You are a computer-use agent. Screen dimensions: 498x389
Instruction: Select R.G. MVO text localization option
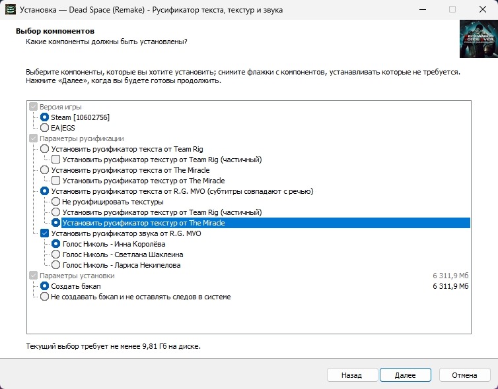point(44,191)
